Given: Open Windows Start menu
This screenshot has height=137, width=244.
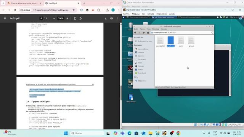Looking at the screenshot, I should point(66,133).
